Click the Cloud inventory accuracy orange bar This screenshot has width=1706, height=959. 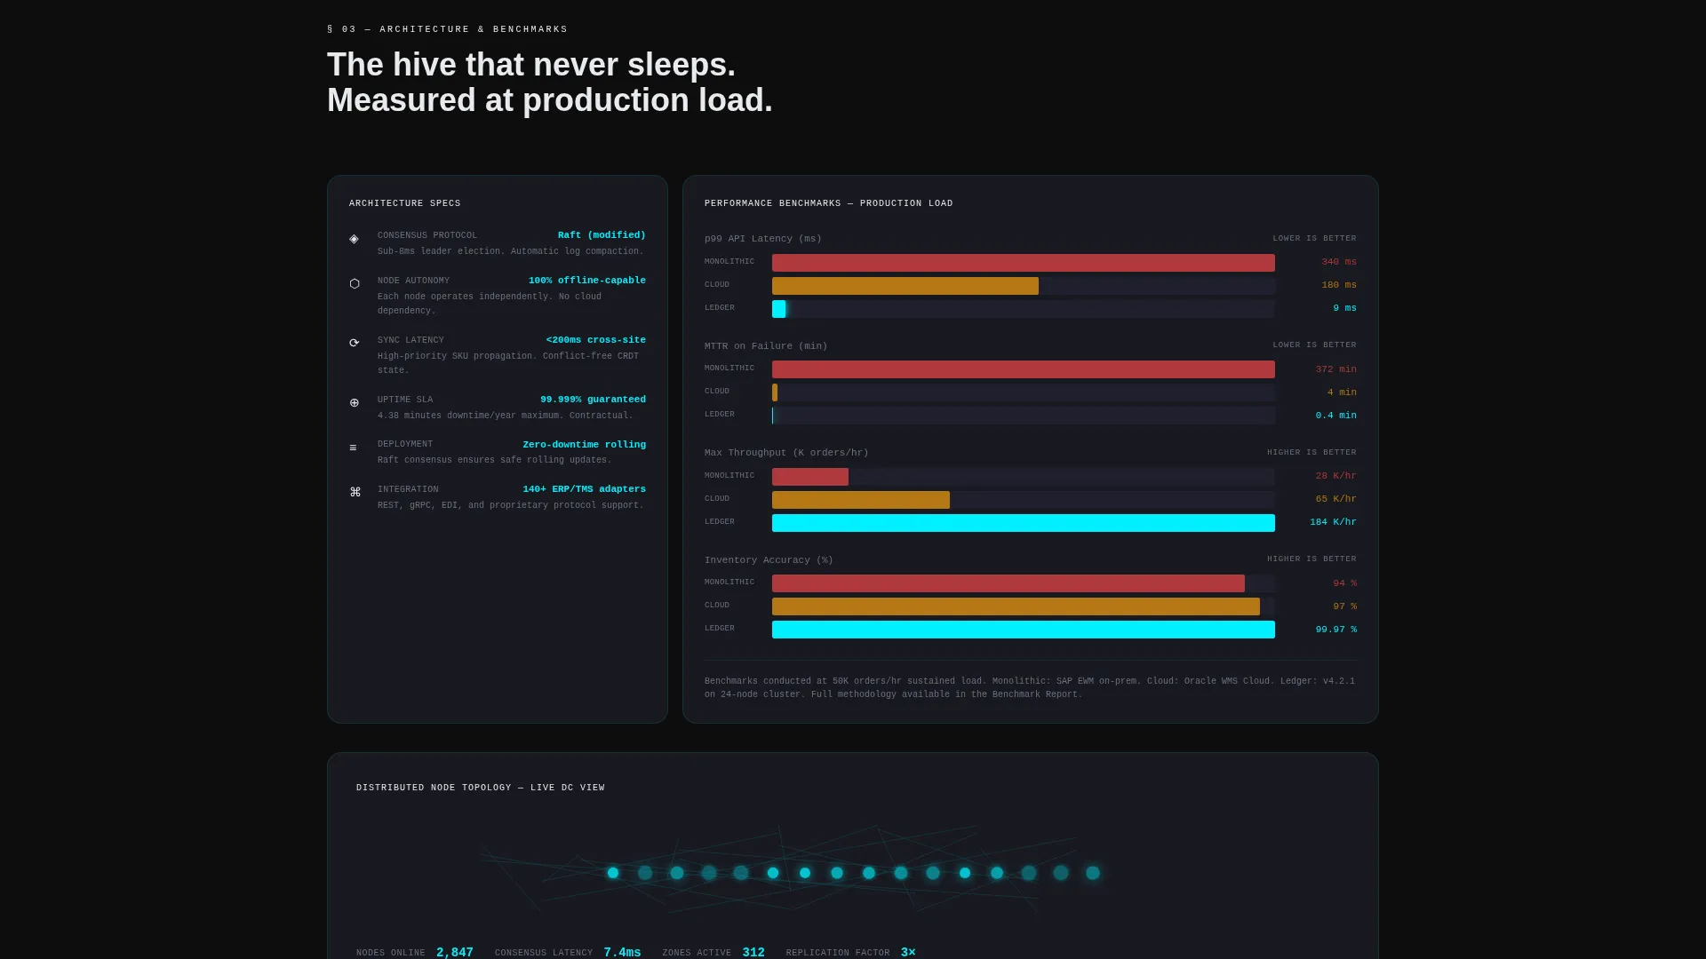[x=1016, y=606]
